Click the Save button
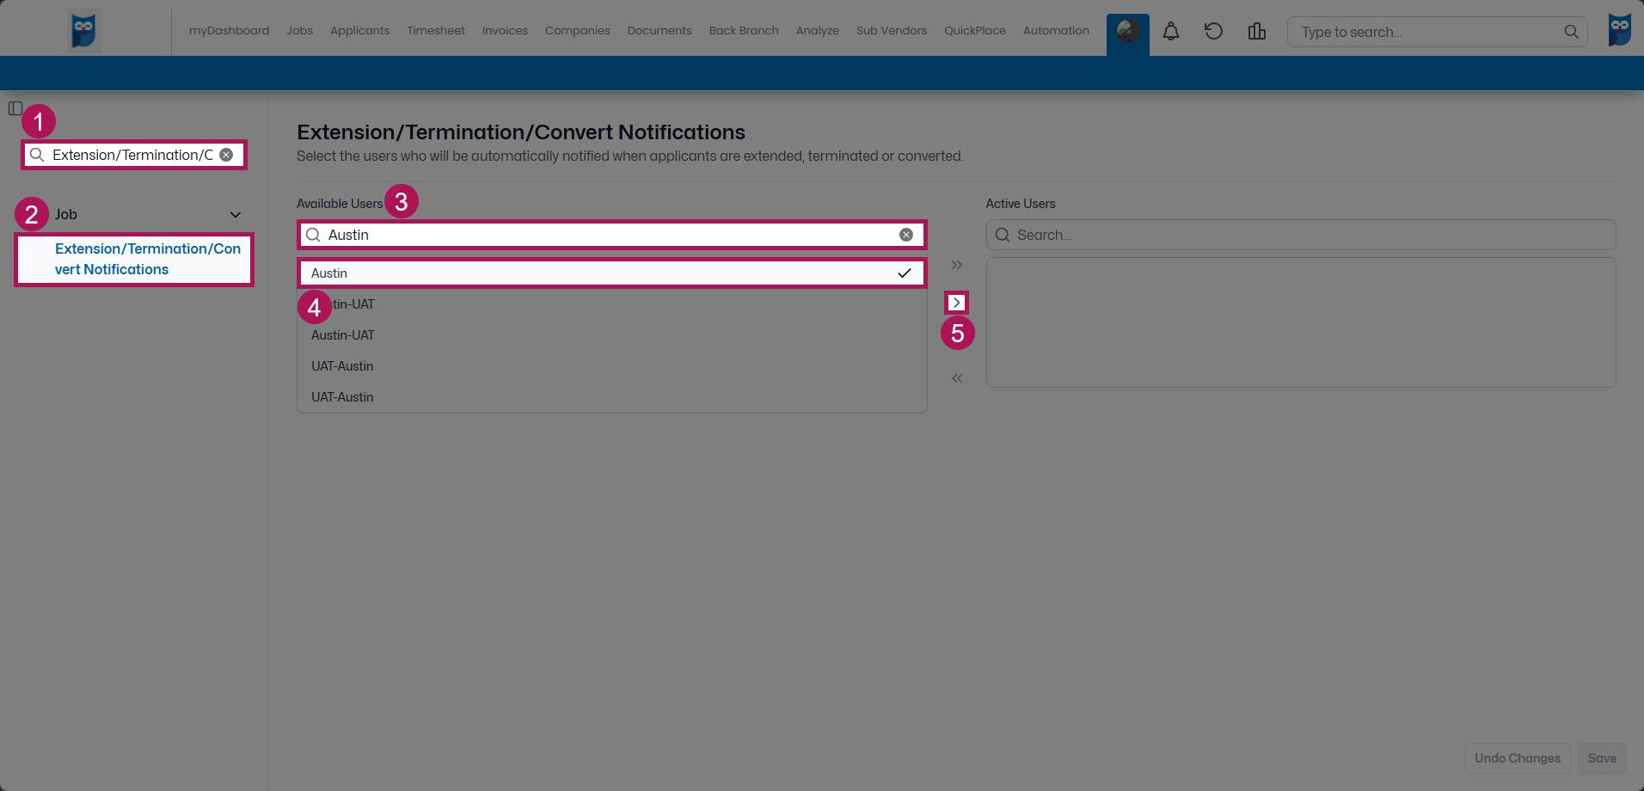 tap(1602, 758)
